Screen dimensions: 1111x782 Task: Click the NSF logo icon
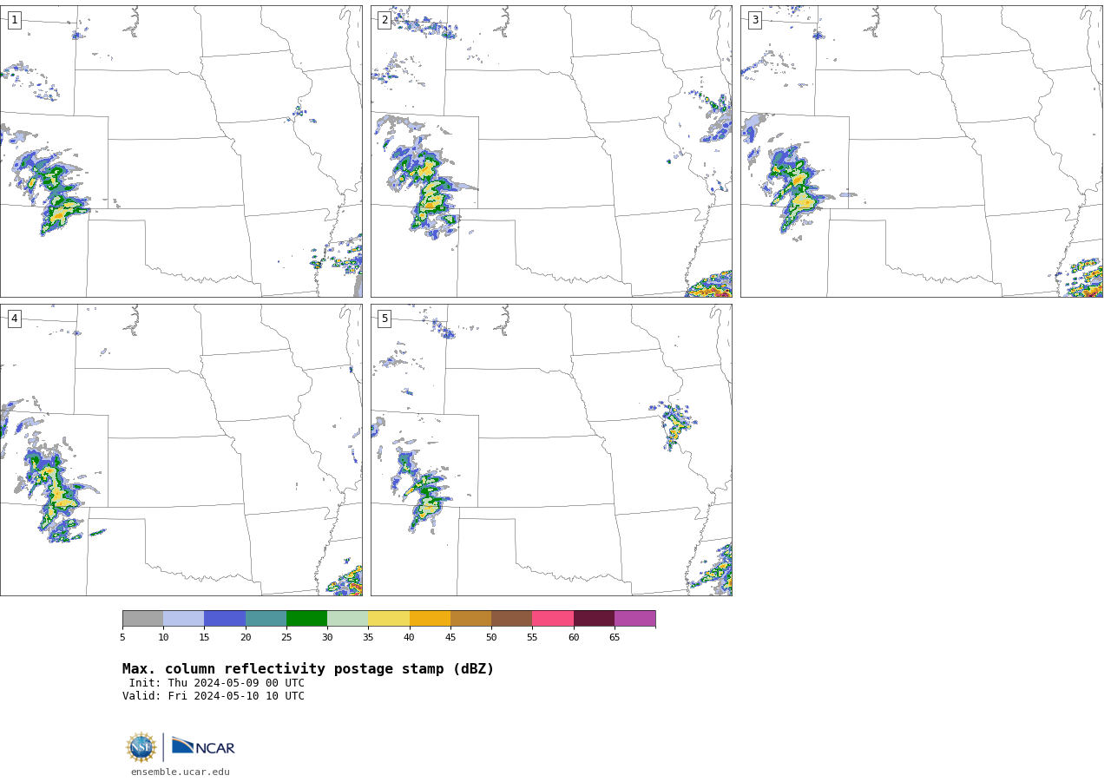tap(141, 747)
